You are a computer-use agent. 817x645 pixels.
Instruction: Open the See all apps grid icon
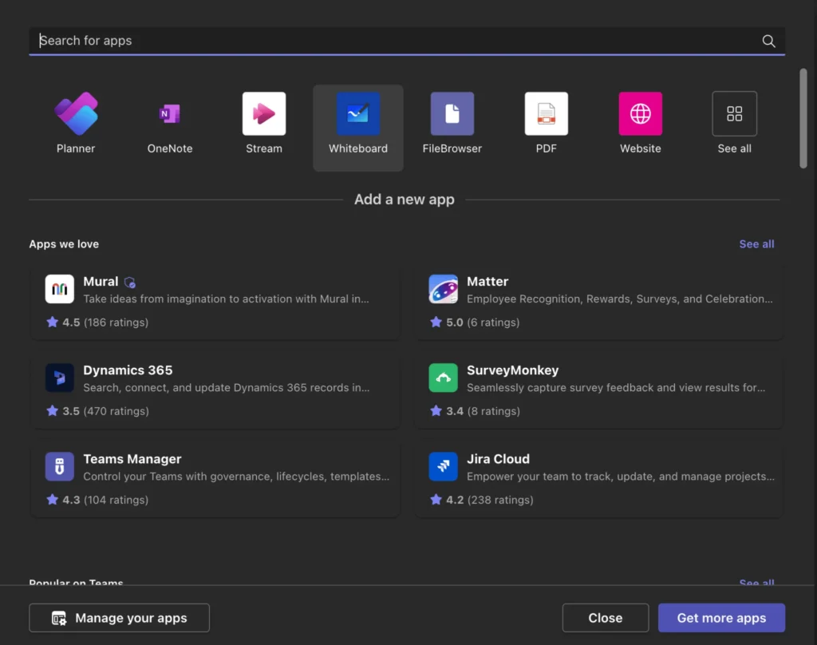point(734,114)
